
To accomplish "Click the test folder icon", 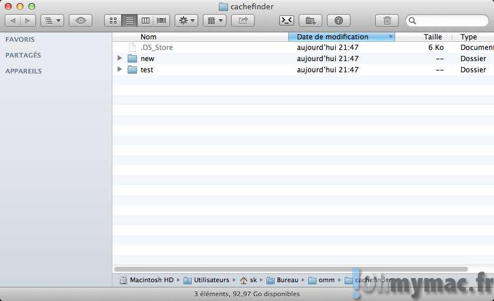I will [x=132, y=69].
